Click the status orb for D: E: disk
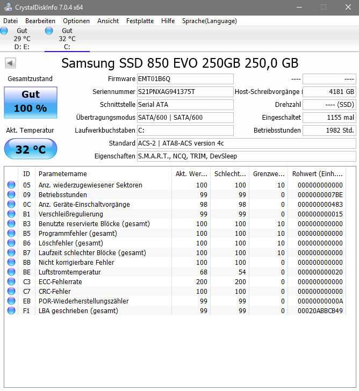This screenshot has width=359, height=391. pyautogui.click(x=4, y=31)
